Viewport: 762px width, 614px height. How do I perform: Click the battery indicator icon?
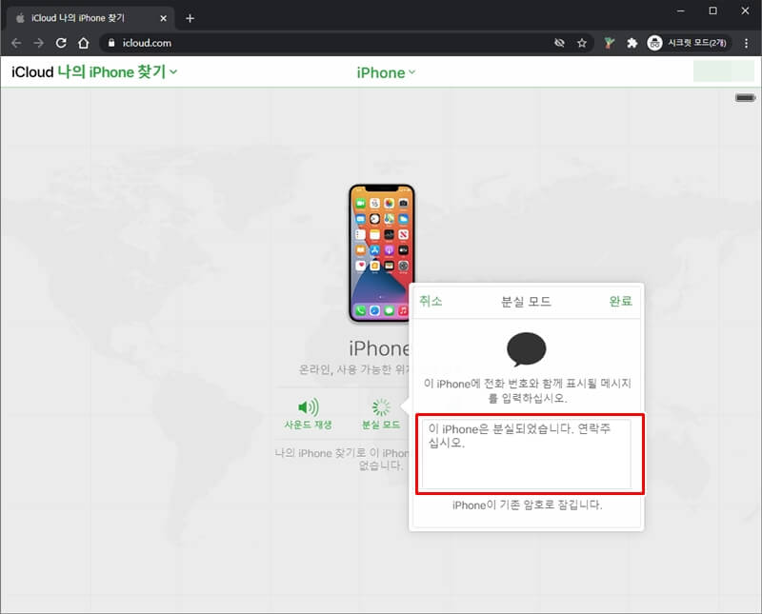pyautogui.click(x=745, y=98)
